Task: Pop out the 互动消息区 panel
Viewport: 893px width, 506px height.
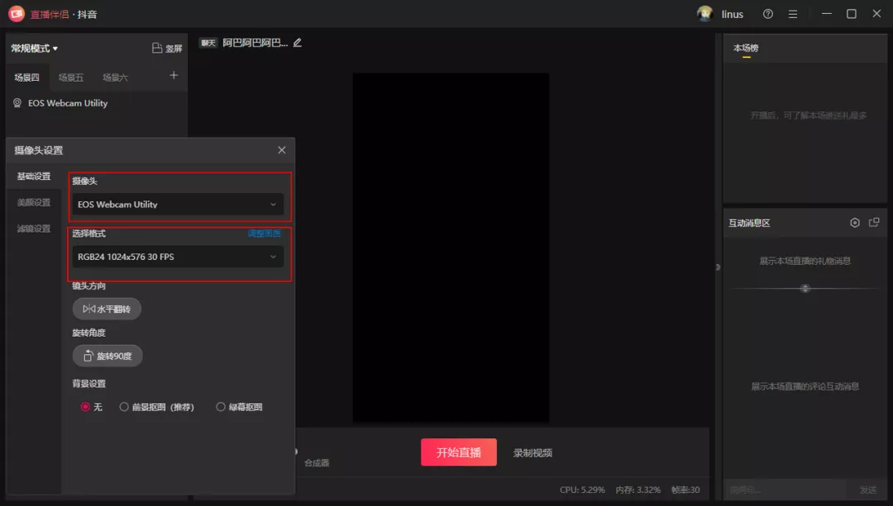Action: click(874, 222)
